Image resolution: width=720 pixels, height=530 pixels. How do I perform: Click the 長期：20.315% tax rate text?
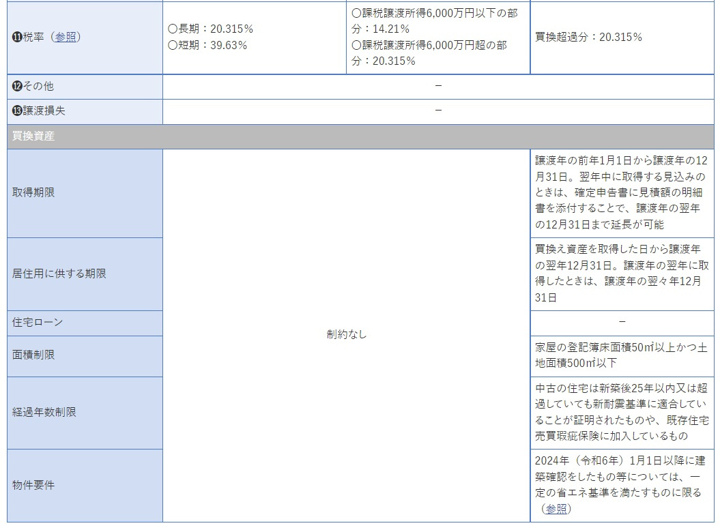[x=211, y=29]
